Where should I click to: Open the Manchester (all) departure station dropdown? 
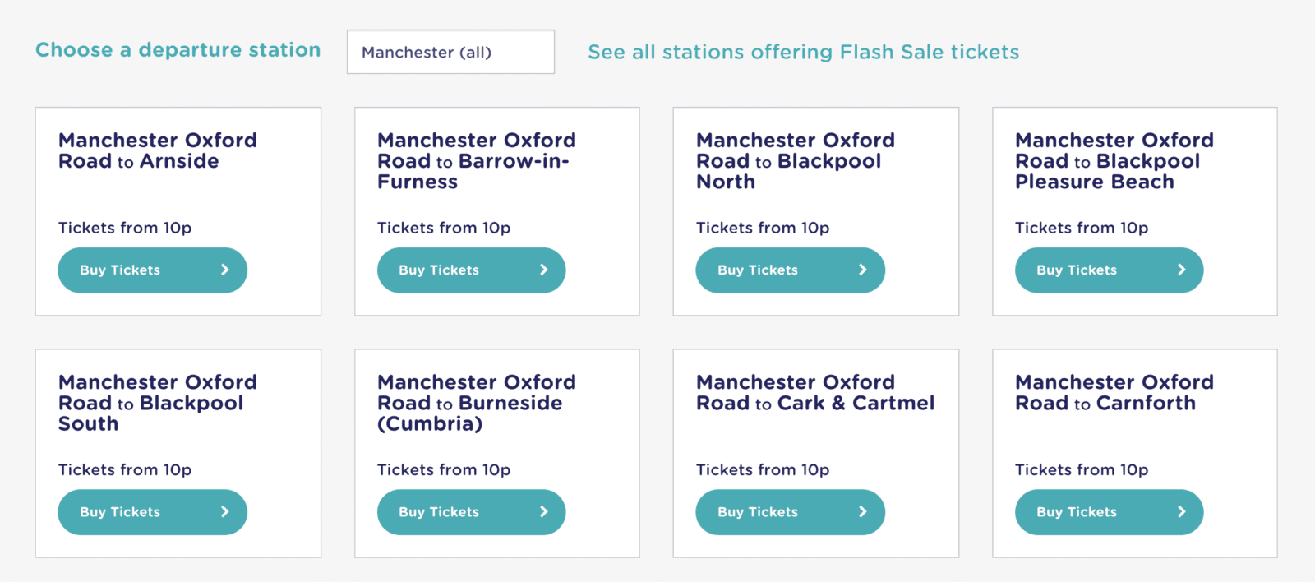click(x=450, y=52)
